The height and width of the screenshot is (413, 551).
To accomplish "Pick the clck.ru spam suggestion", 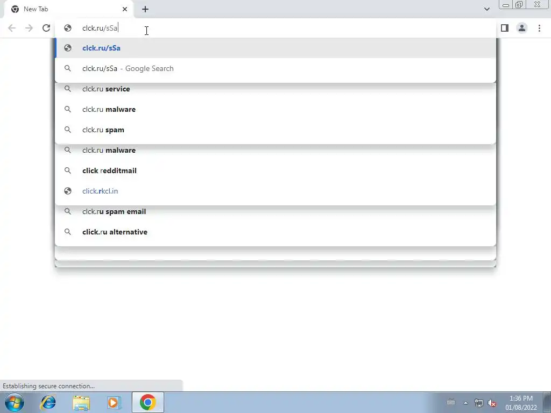I will pyautogui.click(x=275, y=130).
